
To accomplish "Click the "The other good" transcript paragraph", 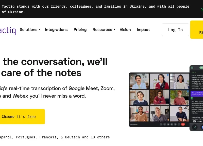I will (197, 107).
